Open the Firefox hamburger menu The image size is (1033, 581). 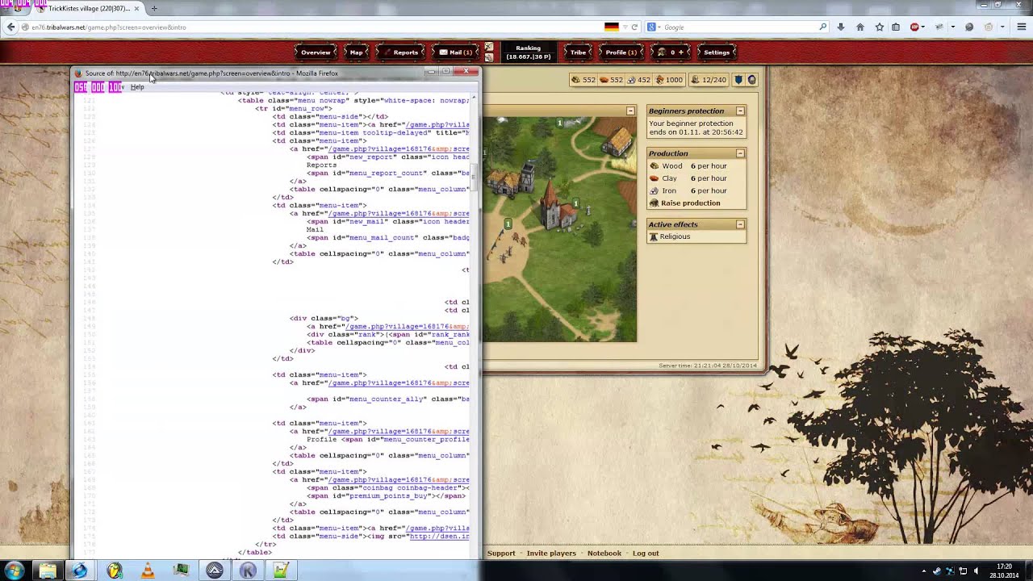click(x=1021, y=27)
